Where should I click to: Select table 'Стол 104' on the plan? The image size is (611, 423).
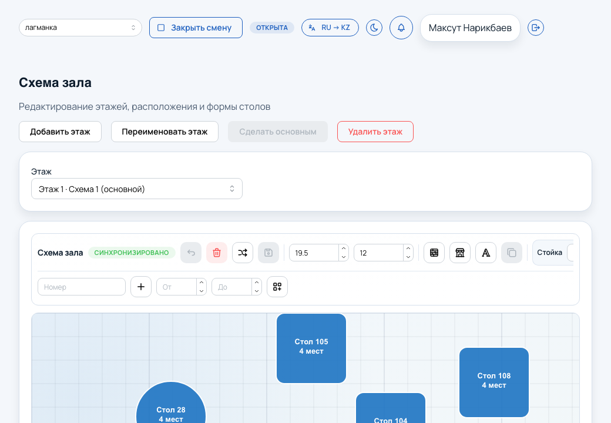pos(391,408)
